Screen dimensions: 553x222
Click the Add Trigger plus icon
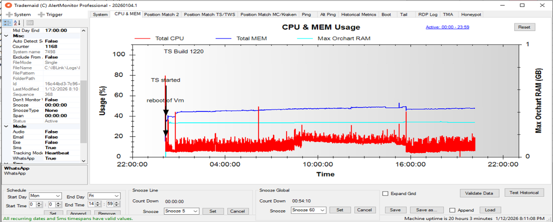[x=41, y=15]
